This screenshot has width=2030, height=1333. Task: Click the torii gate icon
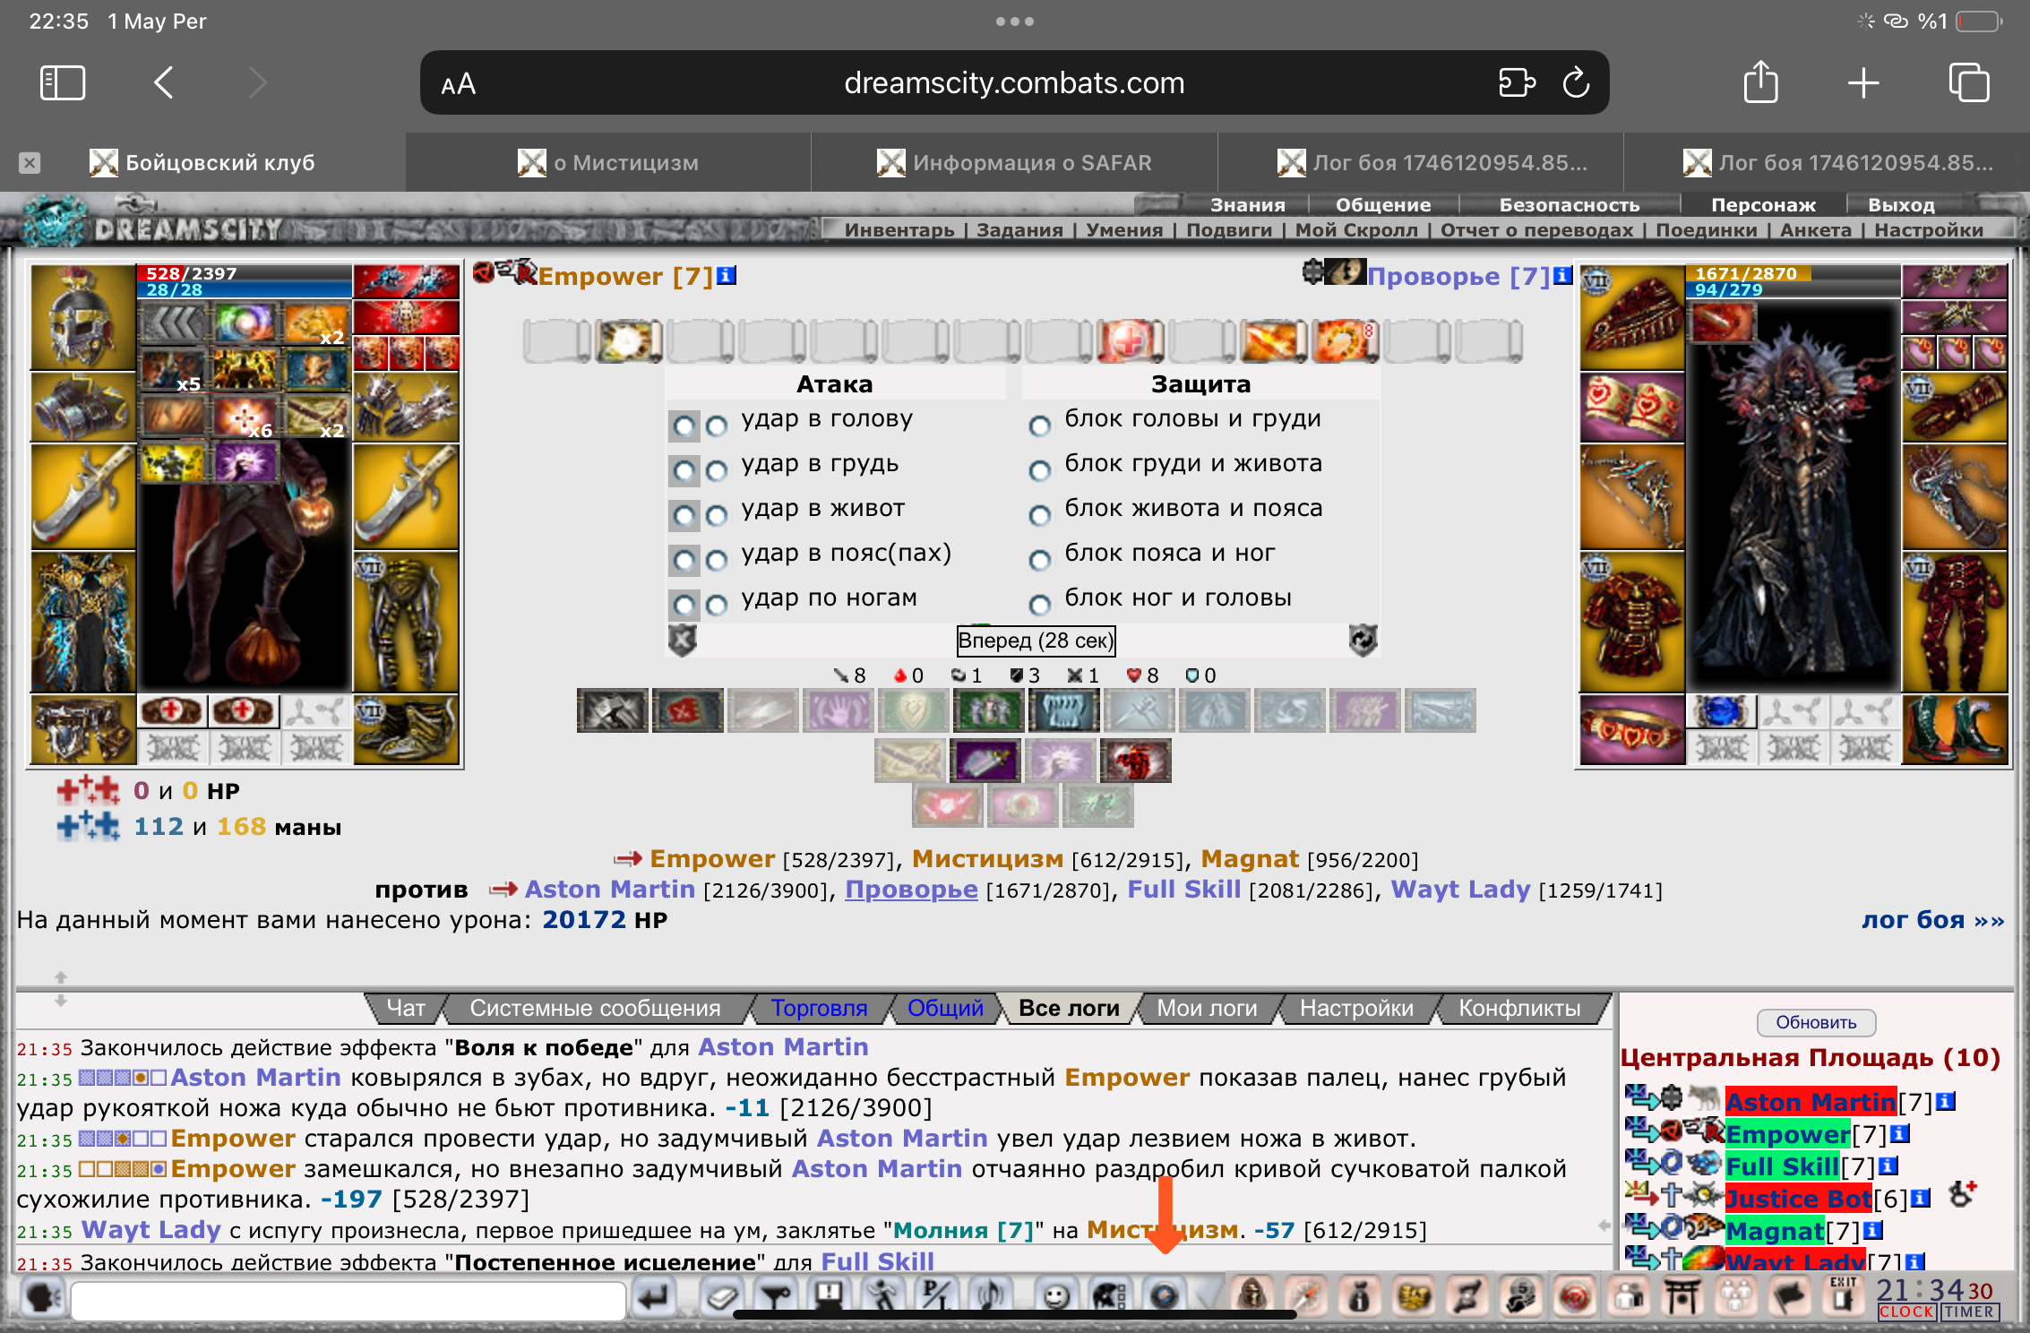tap(1682, 1296)
